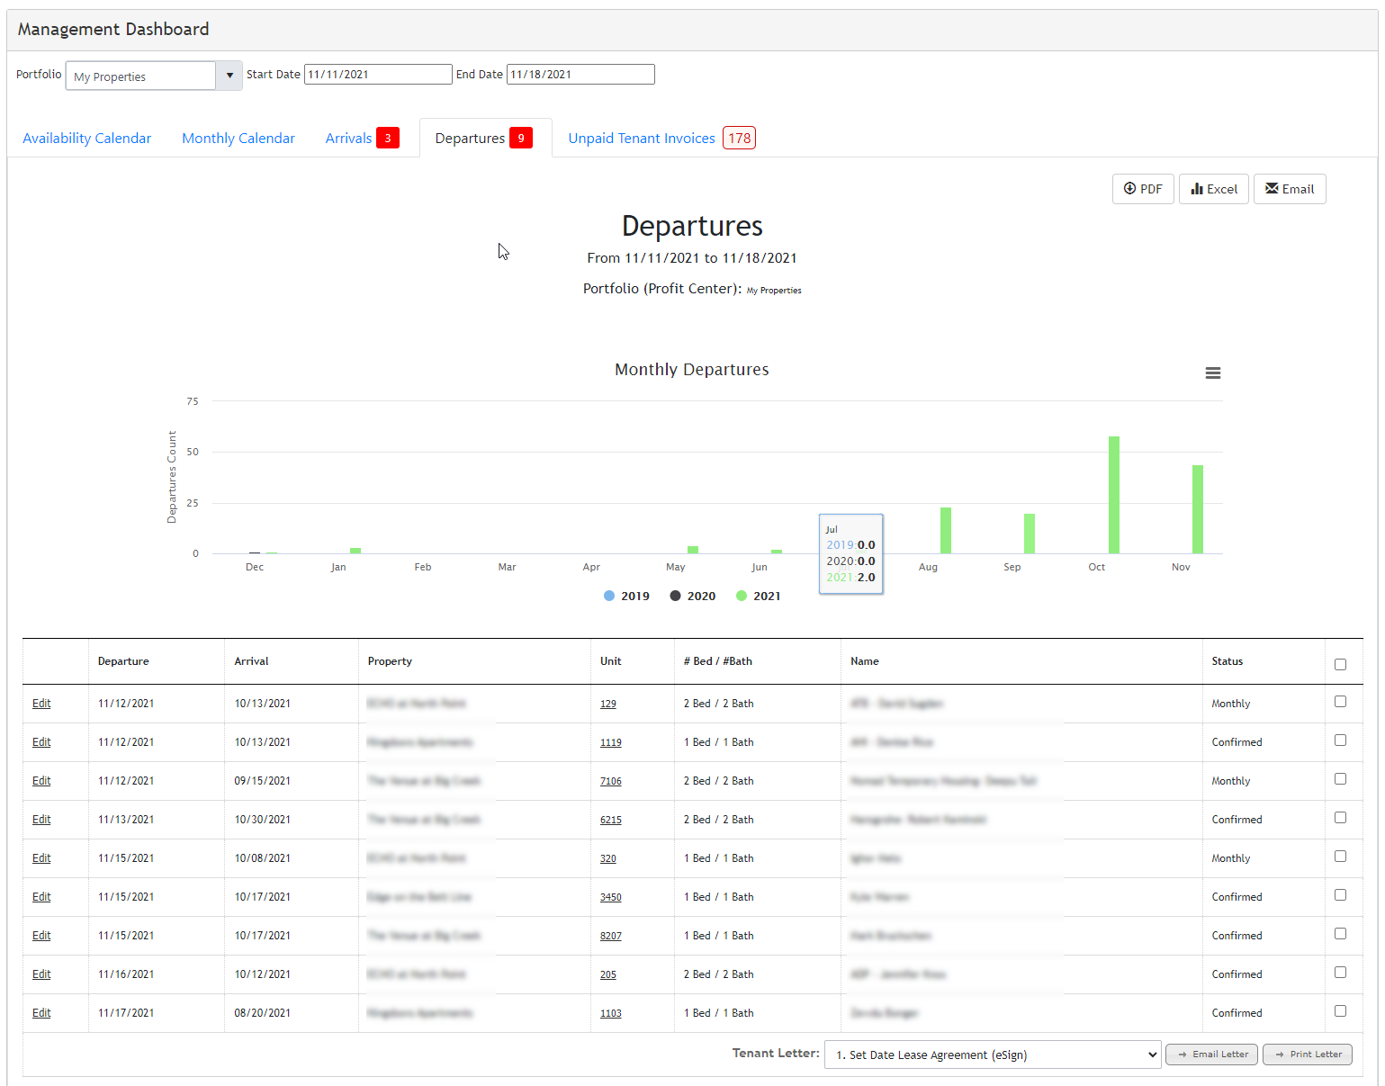Edit the departure for unit 320

click(x=41, y=858)
